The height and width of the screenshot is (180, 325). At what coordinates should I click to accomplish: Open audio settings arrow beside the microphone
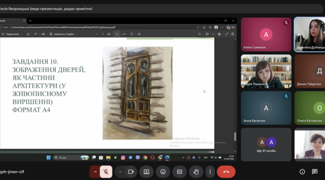click(x=95, y=172)
